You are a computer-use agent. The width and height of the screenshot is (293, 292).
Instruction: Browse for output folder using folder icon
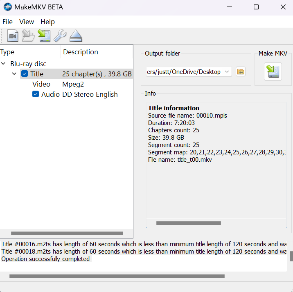point(241,71)
